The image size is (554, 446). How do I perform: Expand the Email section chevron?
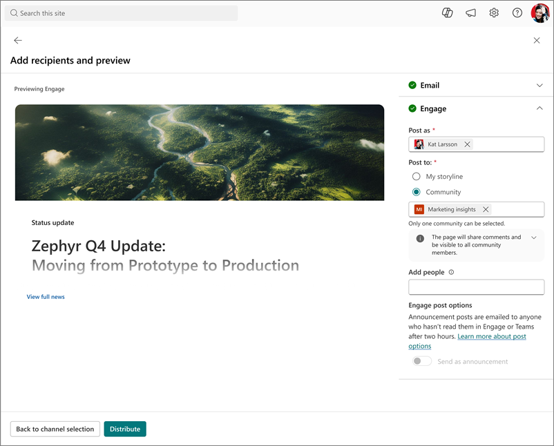click(539, 86)
